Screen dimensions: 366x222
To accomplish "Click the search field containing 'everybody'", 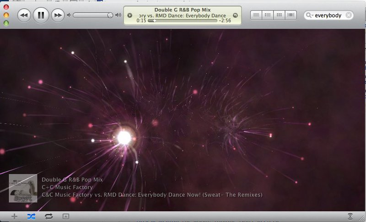I will click(328, 16).
